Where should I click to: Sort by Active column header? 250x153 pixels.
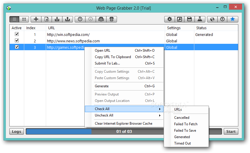coord(17,28)
